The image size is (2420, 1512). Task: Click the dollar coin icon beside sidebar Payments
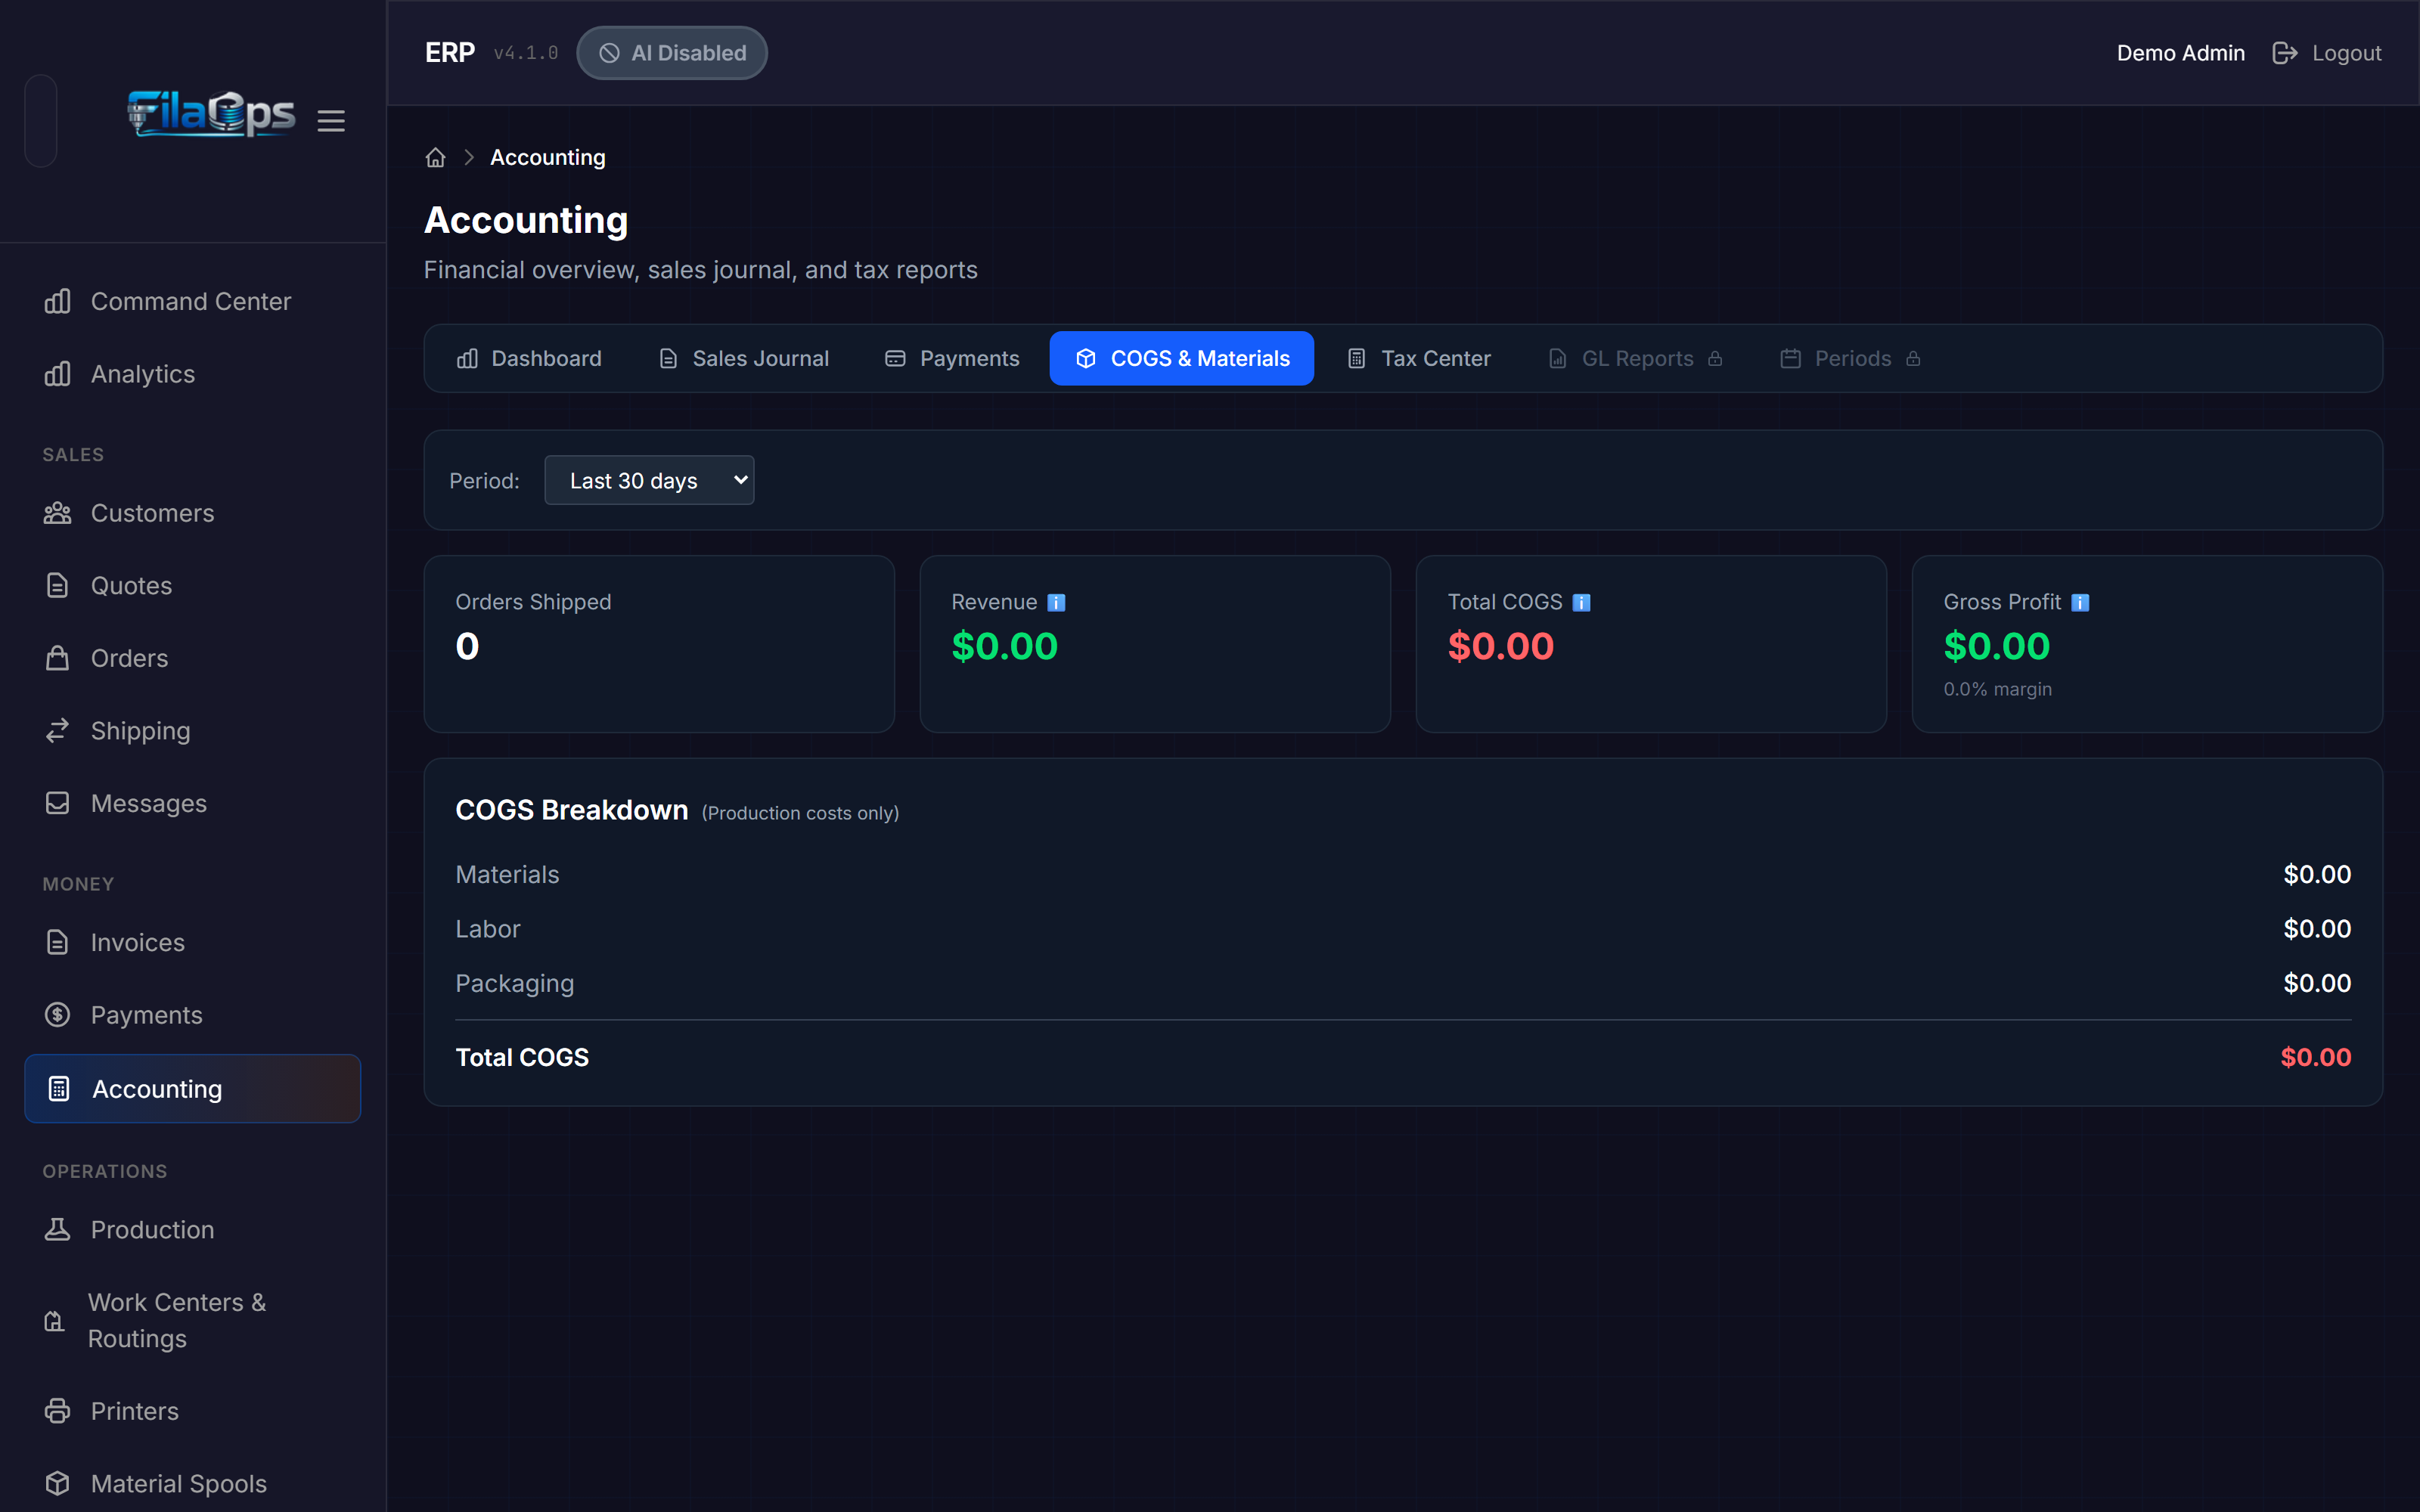pos(58,1015)
